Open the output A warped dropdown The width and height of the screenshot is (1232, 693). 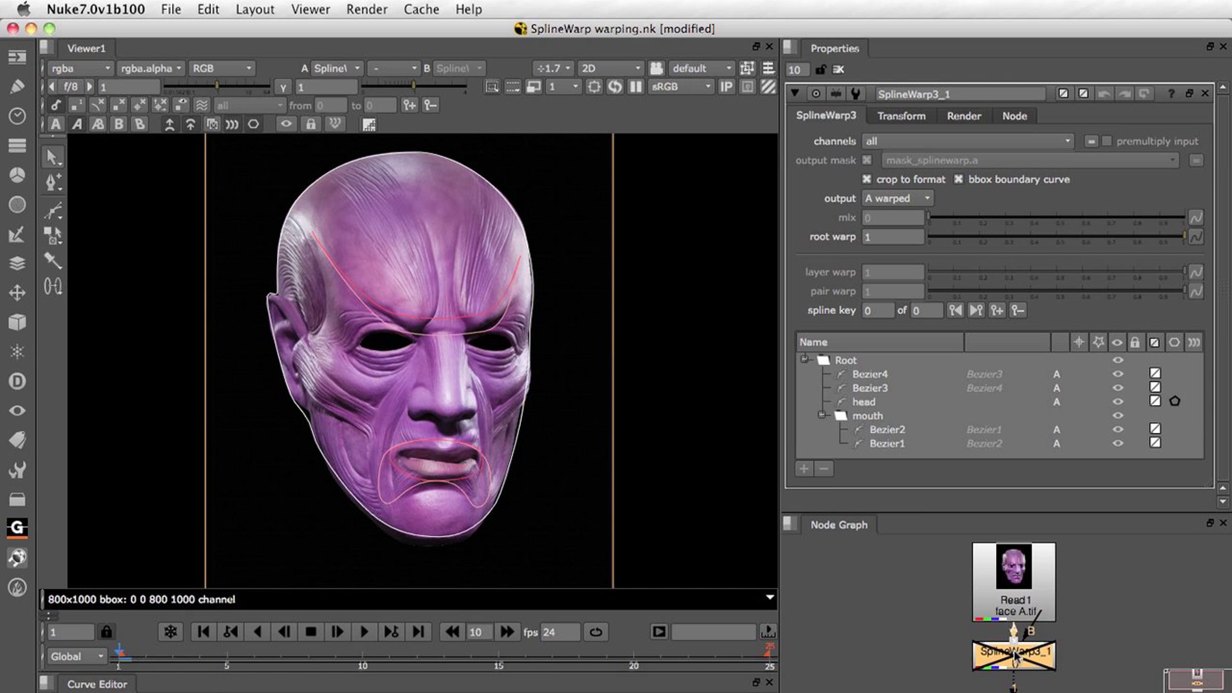[897, 198]
